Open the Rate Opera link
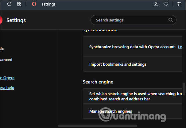The image size is (186, 128). (7, 78)
